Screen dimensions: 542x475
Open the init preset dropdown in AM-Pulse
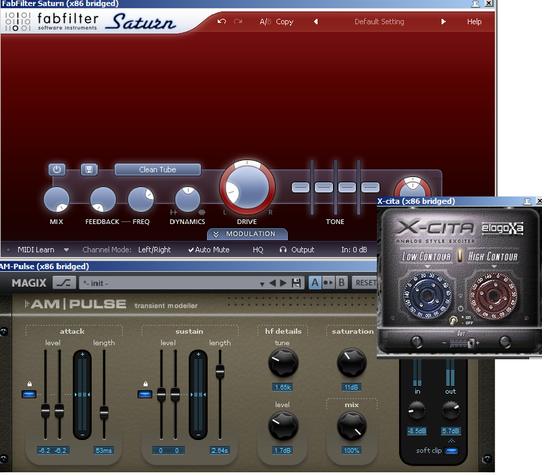tap(262, 283)
